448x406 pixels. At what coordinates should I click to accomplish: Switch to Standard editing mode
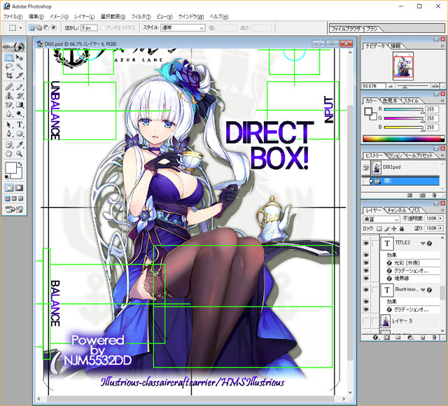pyautogui.click(x=9, y=188)
